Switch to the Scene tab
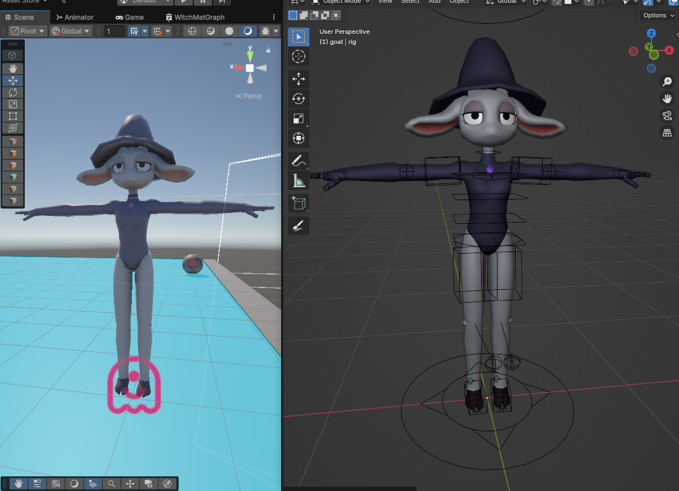Image resolution: width=679 pixels, height=491 pixels. 20,17
